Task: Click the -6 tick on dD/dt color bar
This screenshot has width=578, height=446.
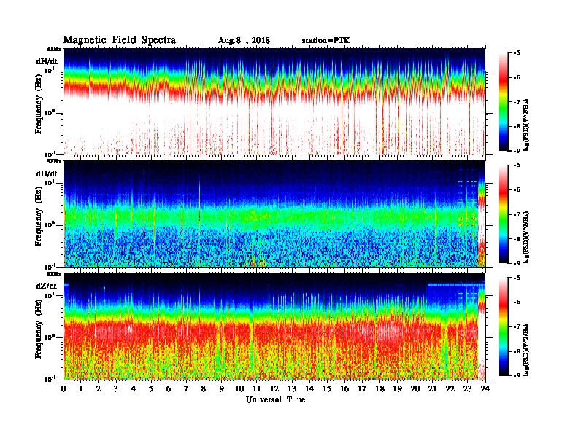Action: 517,189
